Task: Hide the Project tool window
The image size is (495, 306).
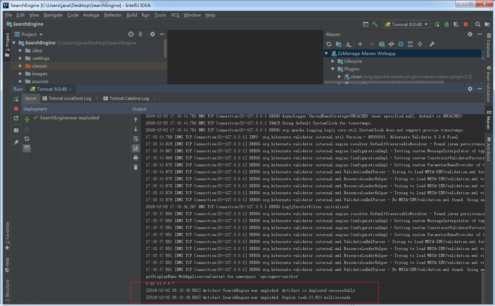Action: point(162,34)
